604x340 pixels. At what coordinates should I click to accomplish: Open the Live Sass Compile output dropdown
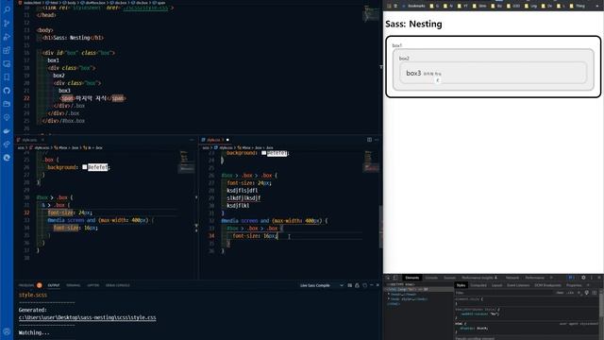[x=321, y=285]
